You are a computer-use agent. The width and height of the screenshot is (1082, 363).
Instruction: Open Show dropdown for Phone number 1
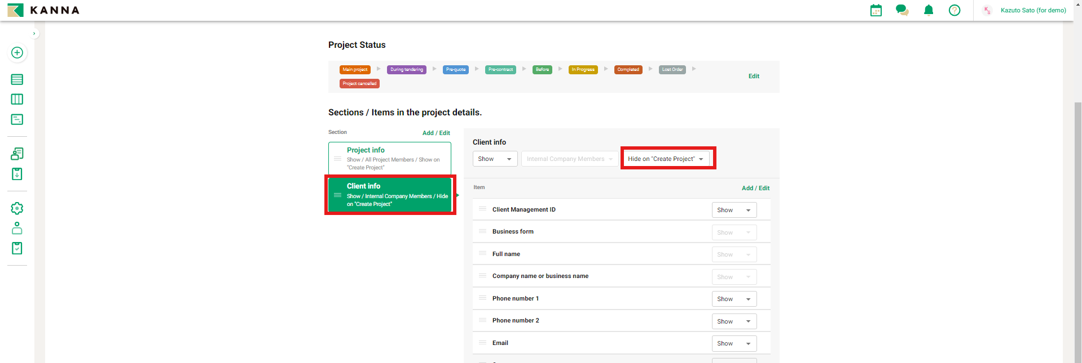pos(733,299)
